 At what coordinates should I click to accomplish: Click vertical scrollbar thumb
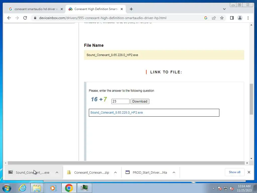point(251,99)
